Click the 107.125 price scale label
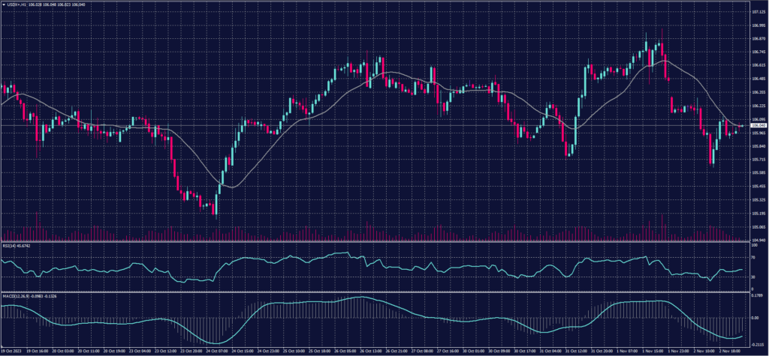The image size is (769, 356). [x=758, y=12]
